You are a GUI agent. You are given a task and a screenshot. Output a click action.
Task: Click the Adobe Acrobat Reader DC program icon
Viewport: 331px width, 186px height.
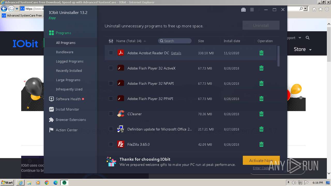[121, 53]
